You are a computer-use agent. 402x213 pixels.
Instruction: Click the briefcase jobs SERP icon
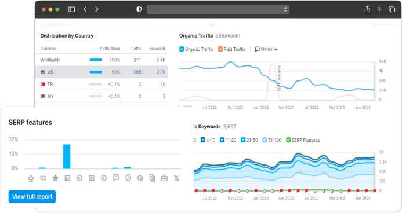pyautogui.click(x=164, y=178)
